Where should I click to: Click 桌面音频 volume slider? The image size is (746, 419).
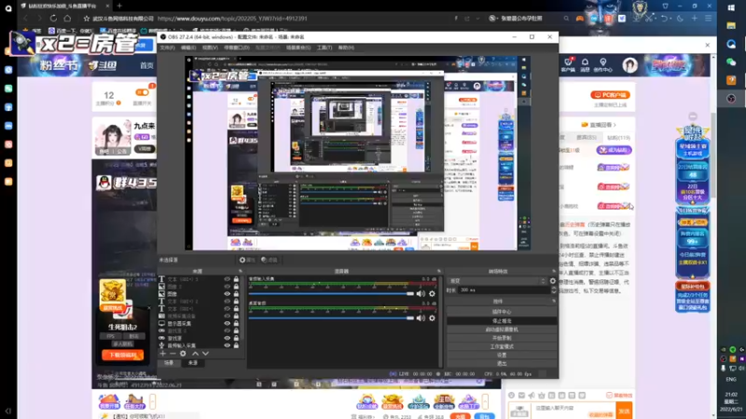tap(331, 318)
